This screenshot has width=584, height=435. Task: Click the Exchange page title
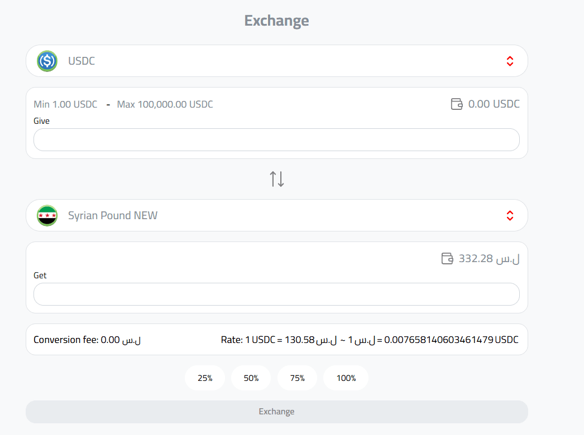coord(276,20)
